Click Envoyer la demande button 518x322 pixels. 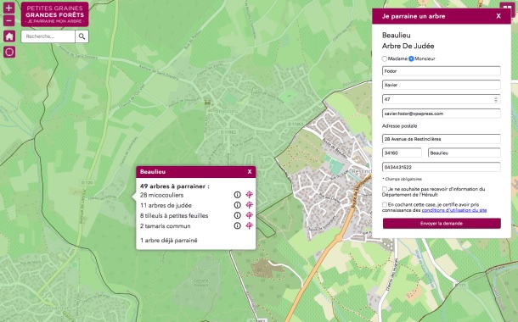tap(442, 224)
